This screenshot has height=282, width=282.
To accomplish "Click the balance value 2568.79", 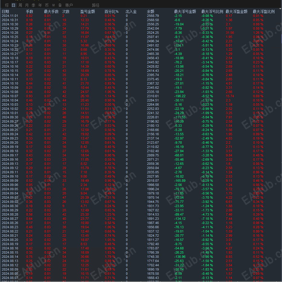I will 153,16.
